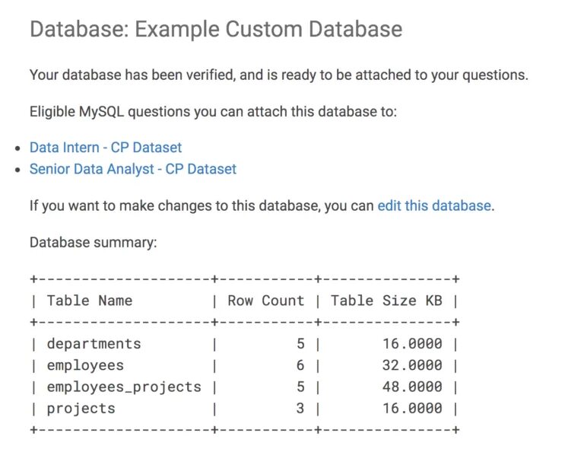Select the standalone employees table name
The image size is (584, 465).
[85, 365]
